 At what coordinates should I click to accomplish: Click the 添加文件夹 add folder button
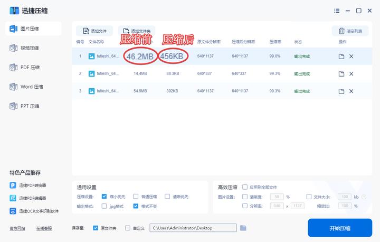(x=137, y=31)
